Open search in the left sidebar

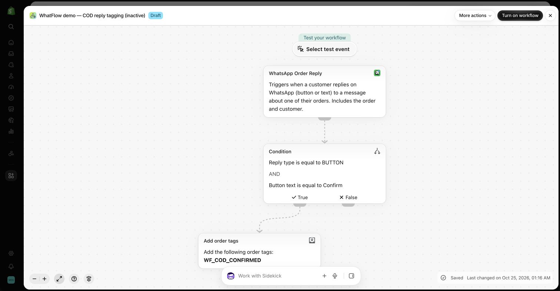[x=11, y=27]
